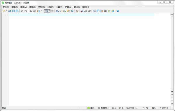This screenshot has height=111, width=175.
Task: Open the 查看(V) menu
Action: pyautogui.click(x=23, y=7)
